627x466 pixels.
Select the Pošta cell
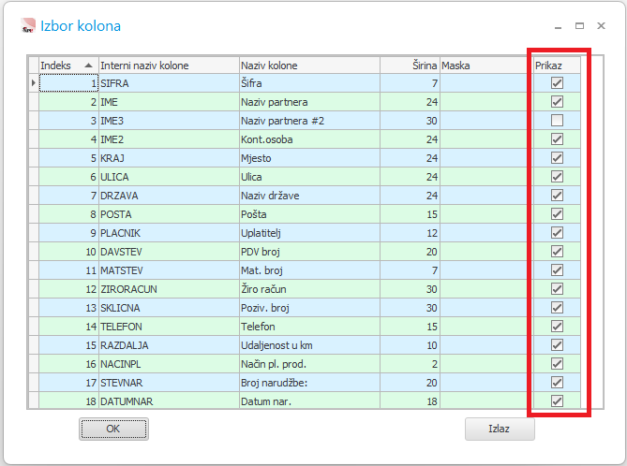pyautogui.click(x=309, y=214)
